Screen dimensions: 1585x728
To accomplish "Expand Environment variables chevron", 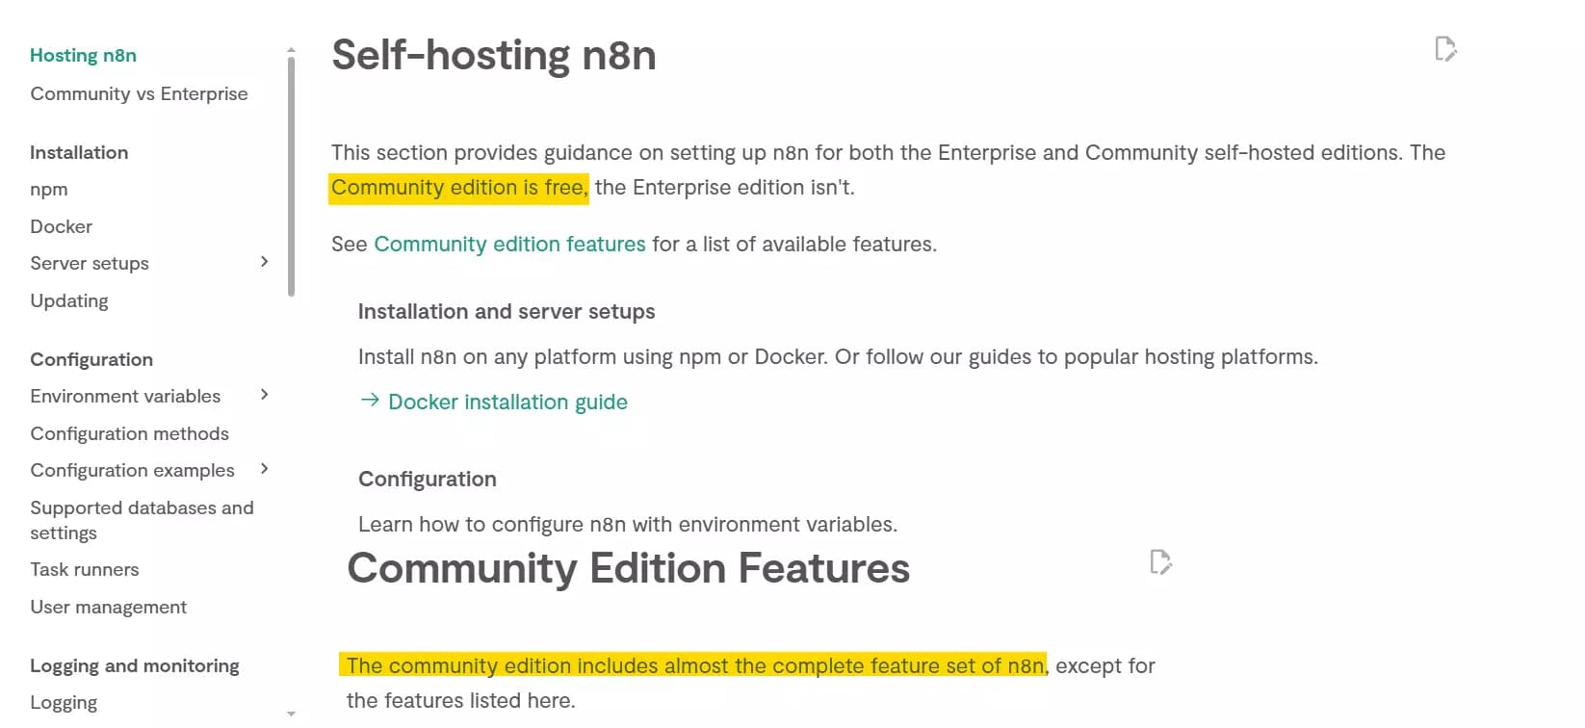I will pyautogui.click(x=265, y=395).
